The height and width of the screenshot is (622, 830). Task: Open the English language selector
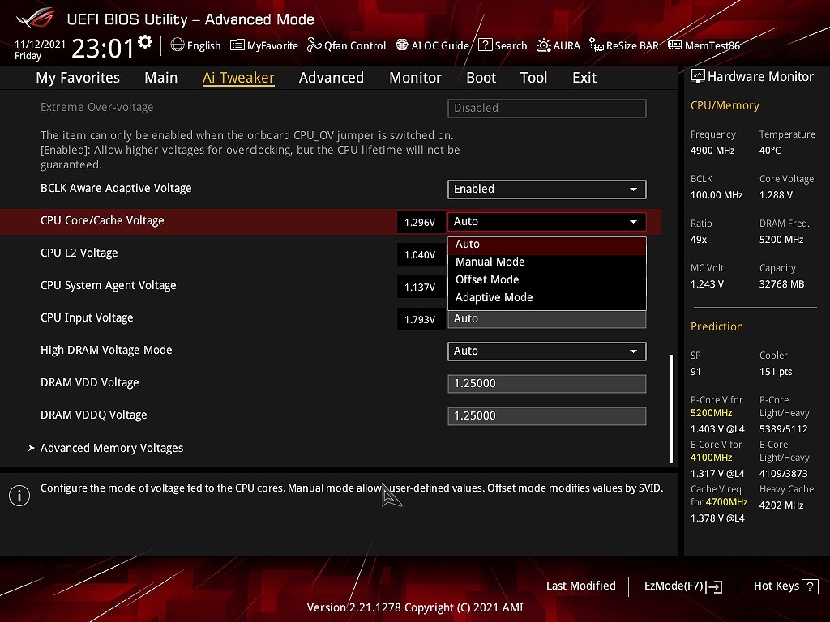[x=195, y=46]
